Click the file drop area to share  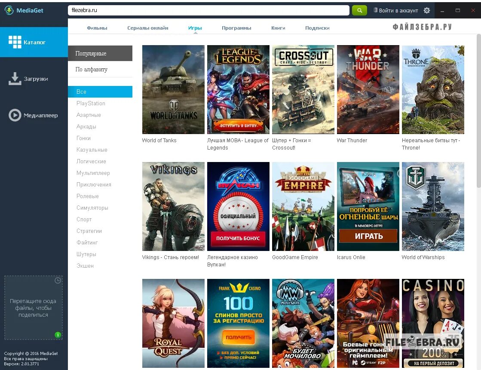pos(33,308)
